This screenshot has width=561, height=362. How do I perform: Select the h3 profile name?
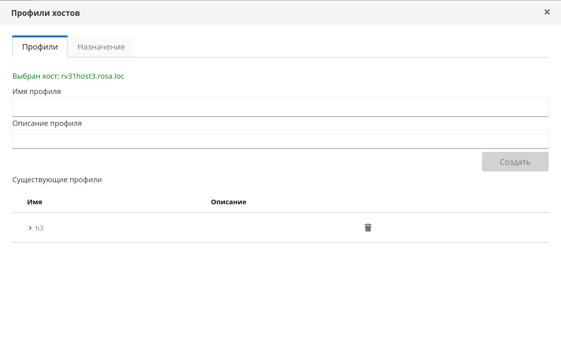pyautogui.click(x=40, y=228)
